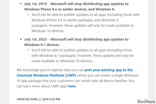156x104 pixels.
Task: Open the "port your existing app to the" link
Action: click(108, 70)
